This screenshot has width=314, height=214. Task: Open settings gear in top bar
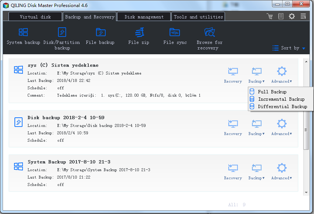pos(292,16)
